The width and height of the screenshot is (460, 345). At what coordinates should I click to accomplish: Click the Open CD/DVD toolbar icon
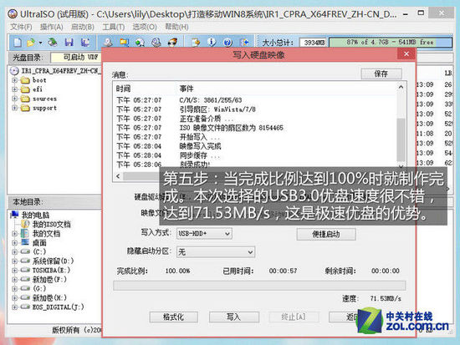click(x=53, y=43)
